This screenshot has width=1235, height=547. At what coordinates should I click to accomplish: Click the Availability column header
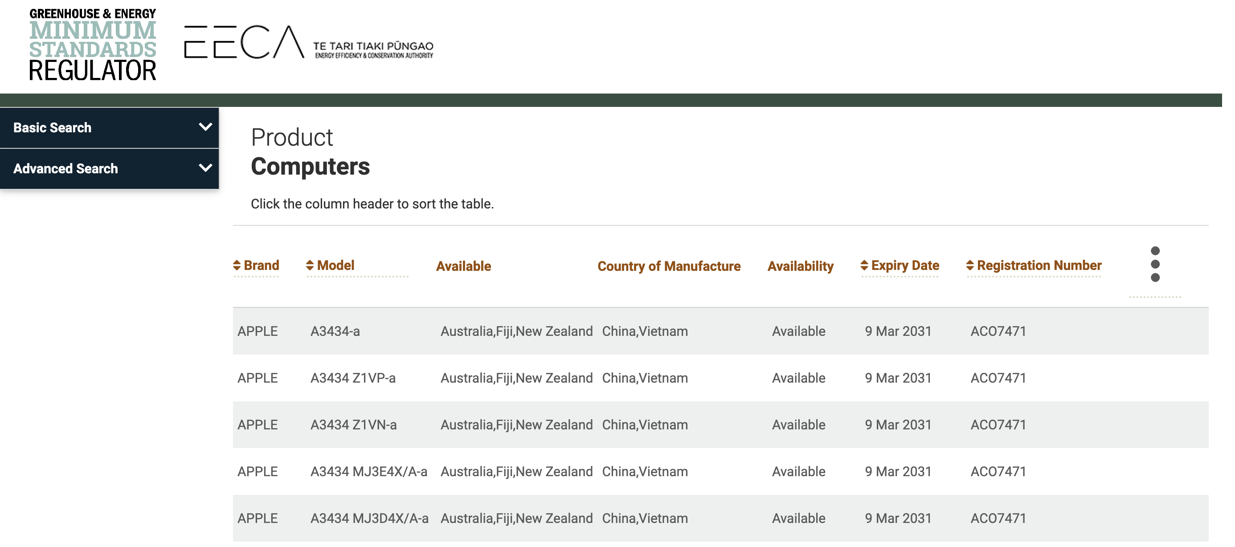coord(800,266)
